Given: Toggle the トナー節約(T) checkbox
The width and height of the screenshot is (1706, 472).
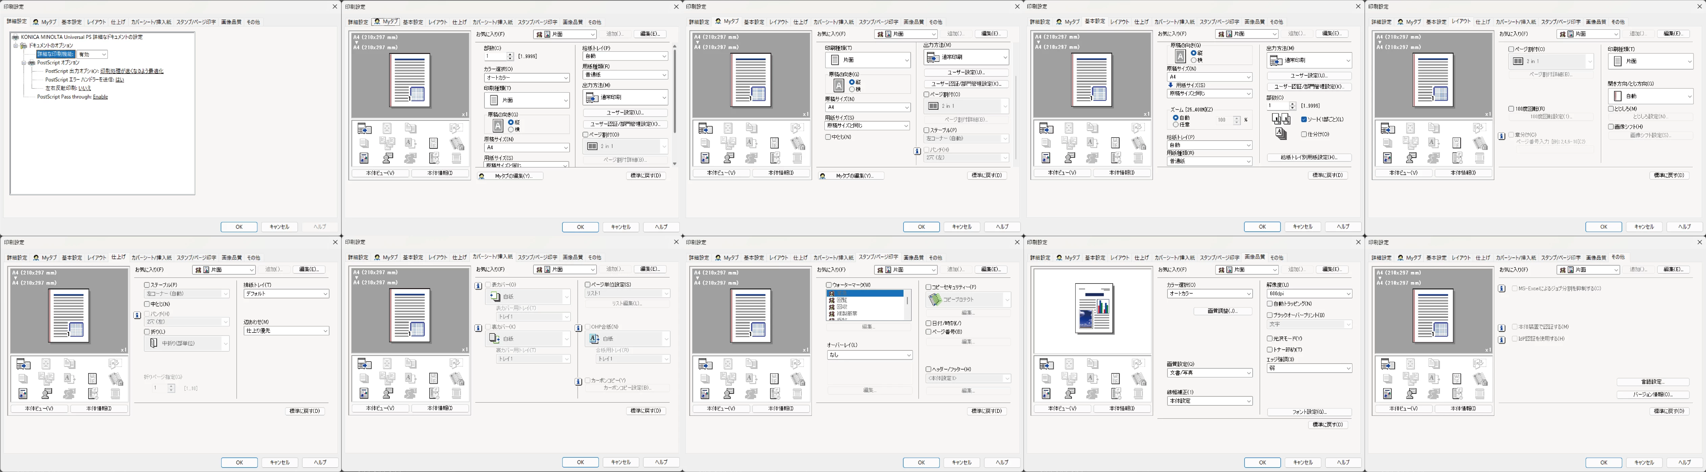Looking at the screenshot, I should coord(1270,350).
